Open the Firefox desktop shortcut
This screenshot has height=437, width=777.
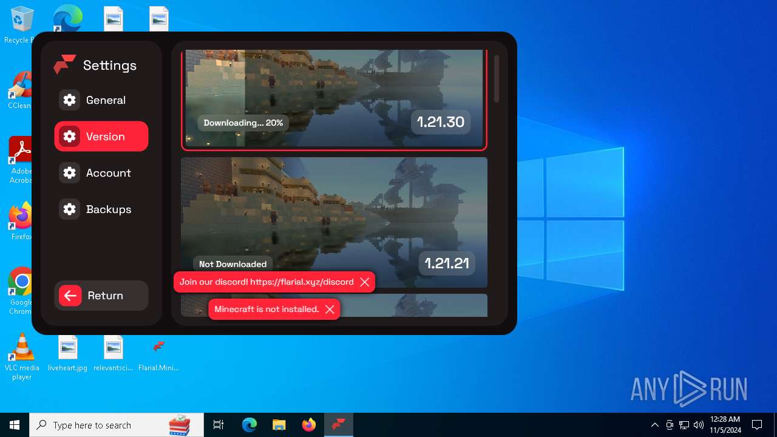21,221
